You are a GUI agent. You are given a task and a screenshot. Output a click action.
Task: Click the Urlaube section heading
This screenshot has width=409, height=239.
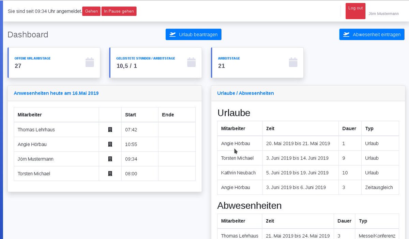point(234,113)
